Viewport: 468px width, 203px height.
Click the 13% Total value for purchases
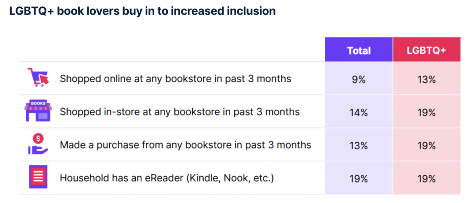click(x=359, y=146)
